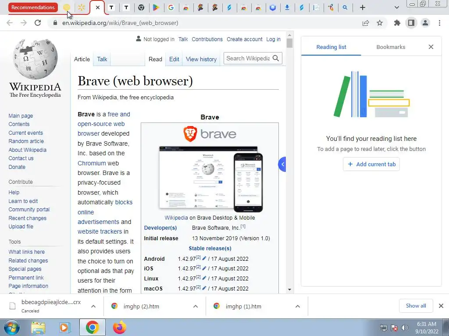Switch to the Chrome-logo tab

(x=141, y=7)
